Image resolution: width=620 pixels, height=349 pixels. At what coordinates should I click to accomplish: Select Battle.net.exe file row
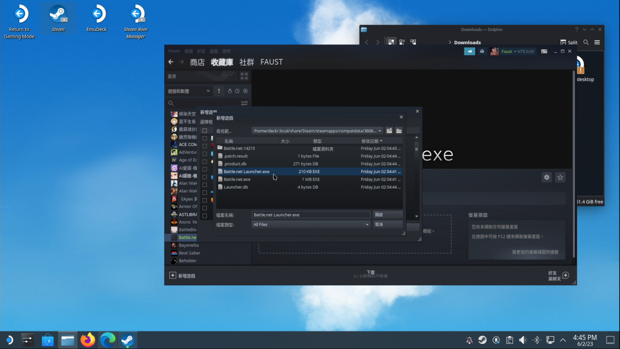(x=309, y=179)
